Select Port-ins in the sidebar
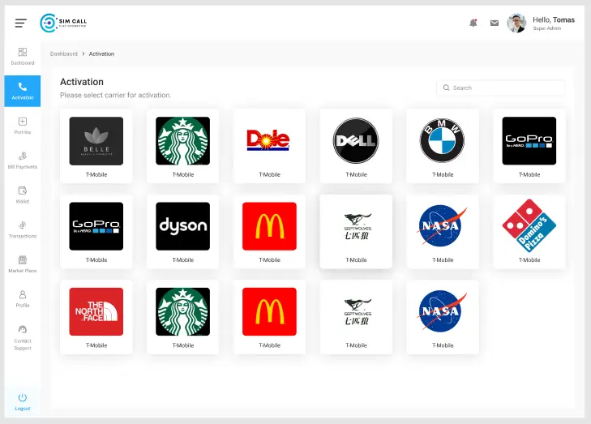Image resolution: width=591 pixels, height=424 pixels. (x=22, y=126)
